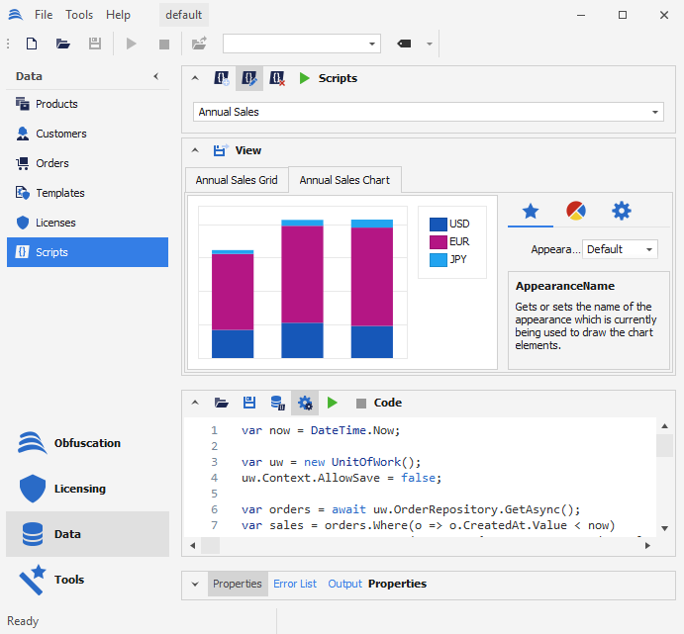Expand the Properties bottom panel
Viewport: 684px width, 634px height.
(x=194, y=584)
